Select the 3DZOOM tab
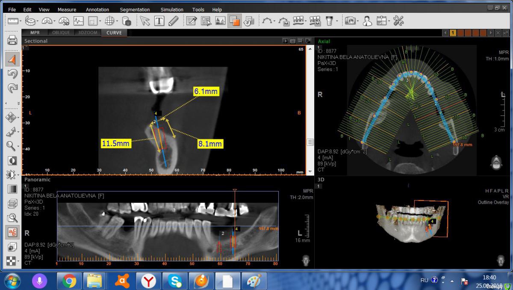The height and width of the screenshot is (290, 513). pyautogui.click(x=88, y=33)
